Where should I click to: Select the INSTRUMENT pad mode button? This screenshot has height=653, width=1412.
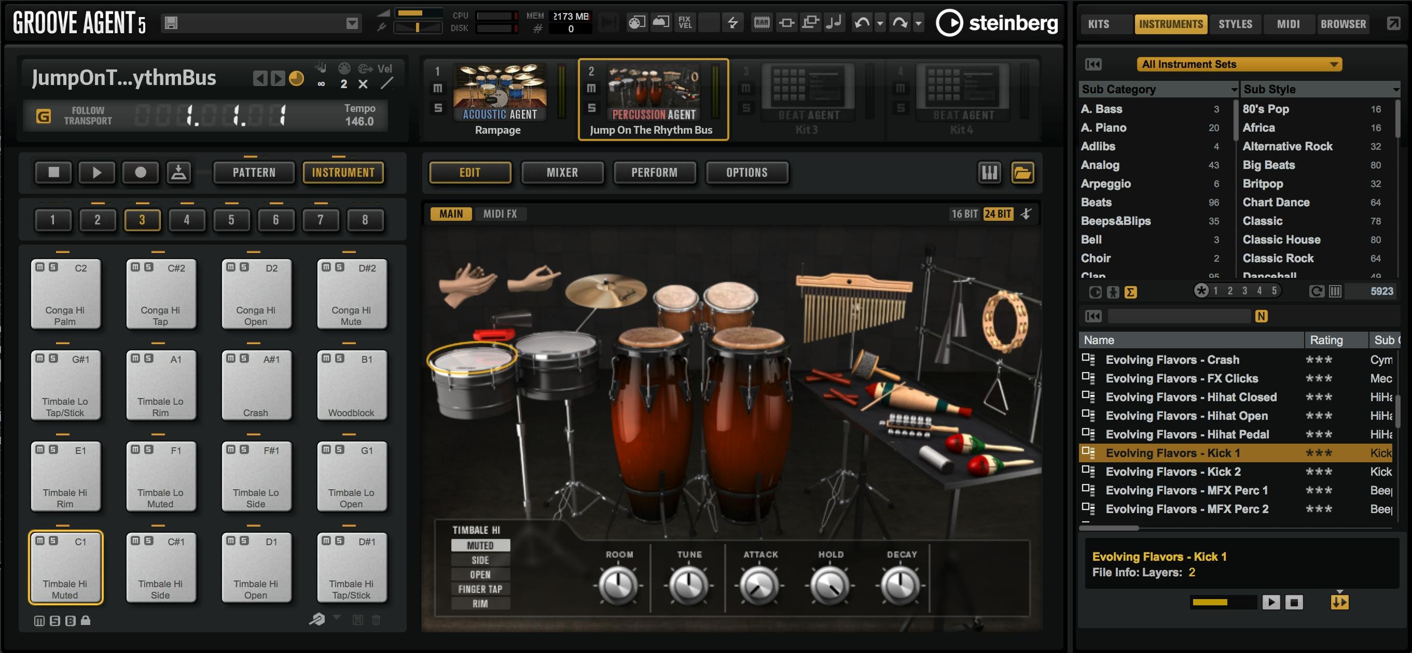pos(343,173)
